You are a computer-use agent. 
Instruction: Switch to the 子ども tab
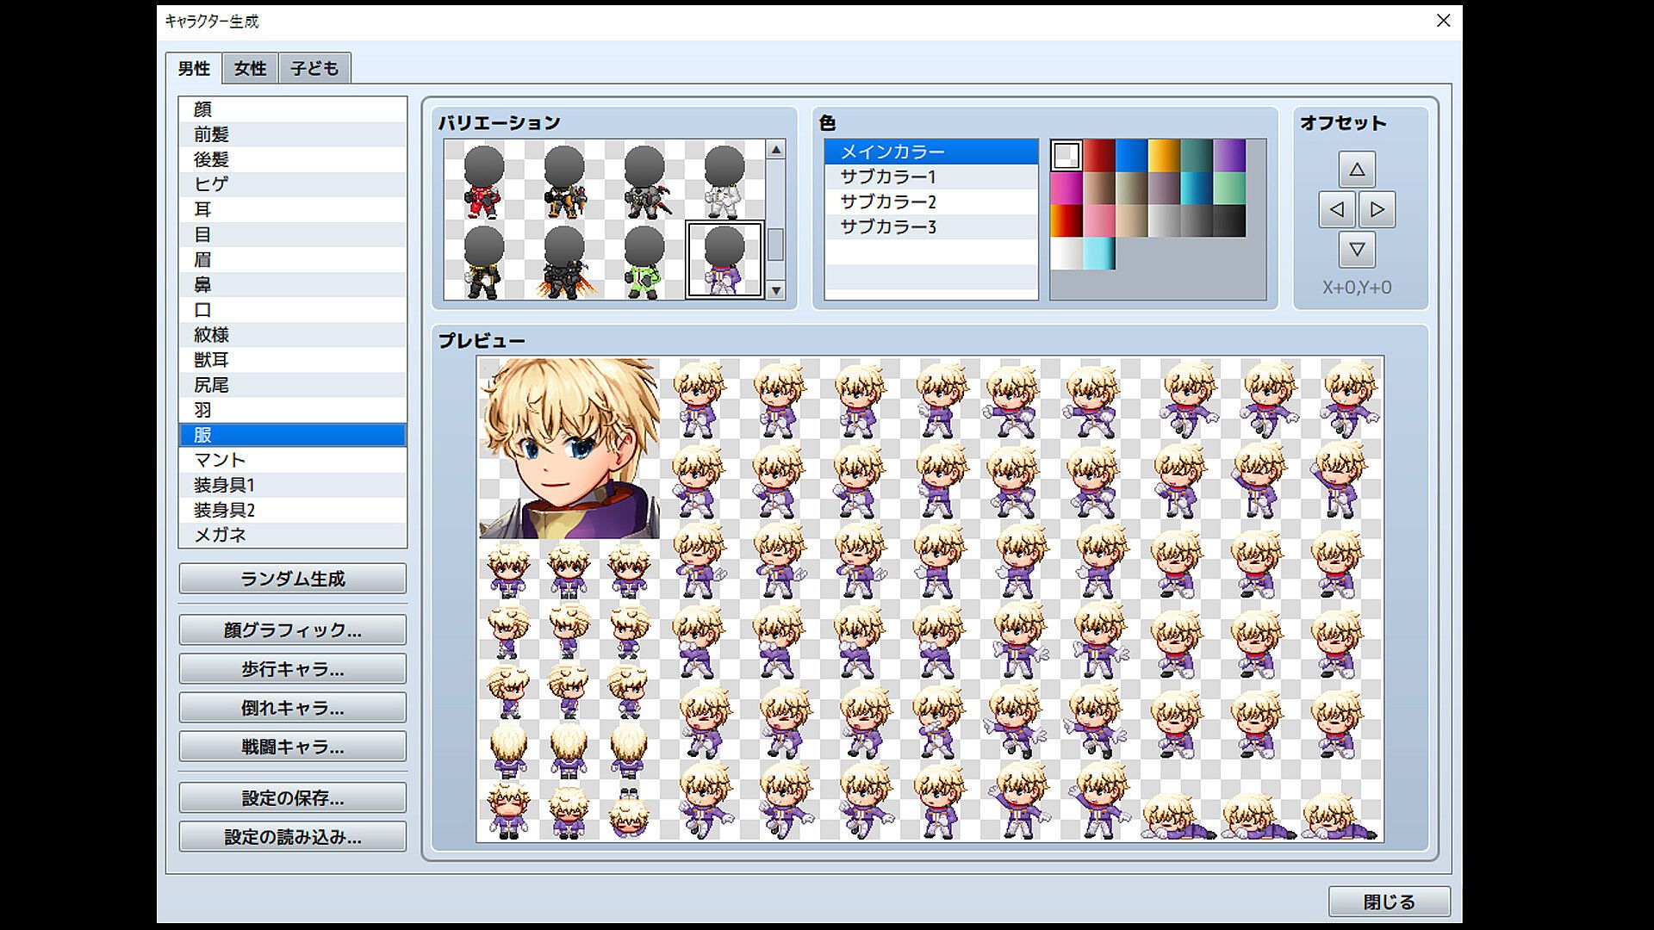point(314,68)
